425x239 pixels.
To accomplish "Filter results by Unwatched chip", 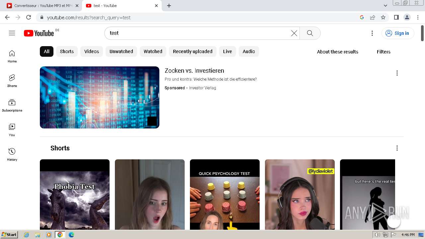I will [121, 51].
